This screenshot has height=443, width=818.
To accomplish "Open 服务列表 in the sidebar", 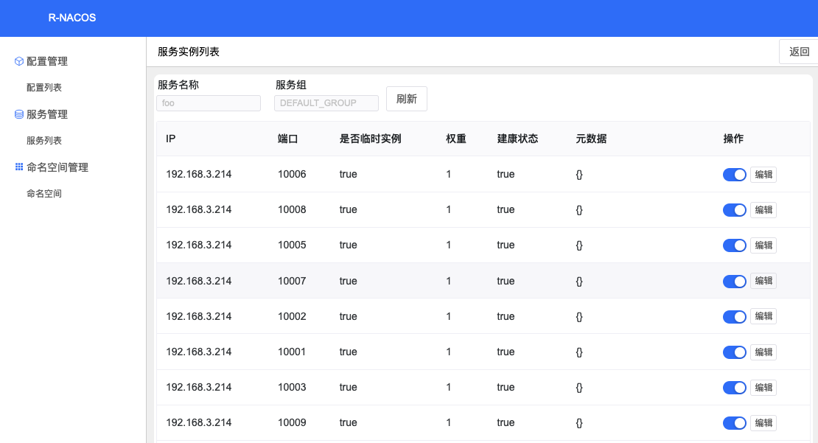I will pos(44,140).
